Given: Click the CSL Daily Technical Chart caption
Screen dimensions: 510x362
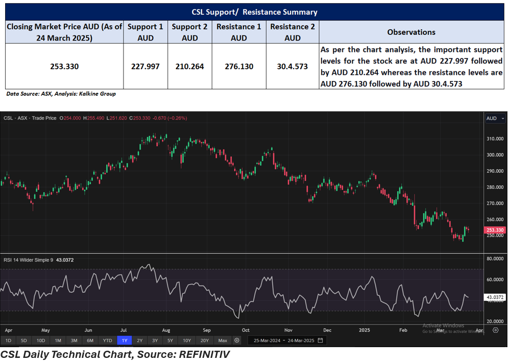Looking at the screenshot, I should click(115, 354).
